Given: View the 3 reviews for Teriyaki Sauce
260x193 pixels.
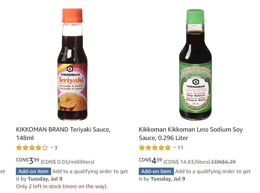Looking at the screenshot, I should point(56,148).
